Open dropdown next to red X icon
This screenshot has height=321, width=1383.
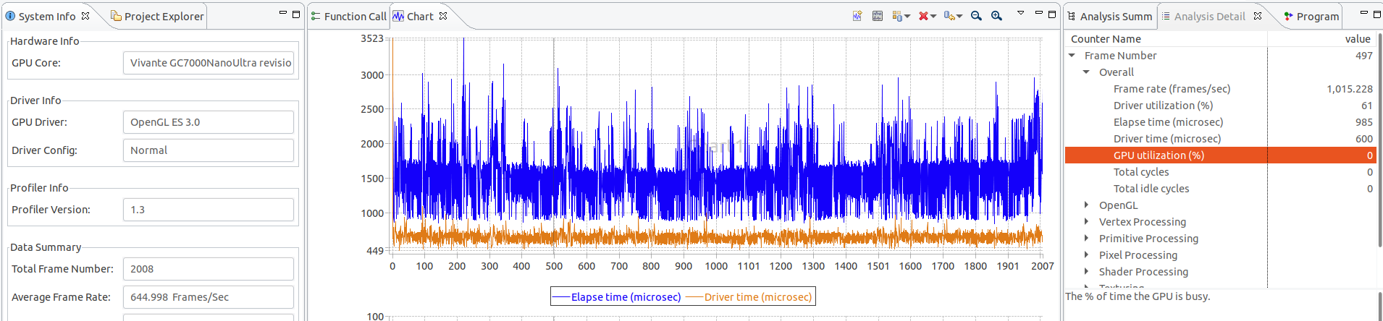tap(933, 16)
